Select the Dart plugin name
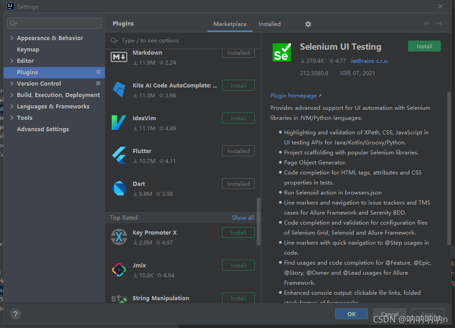This screenshot has width=455, height=328. click(x=139, y=184)
